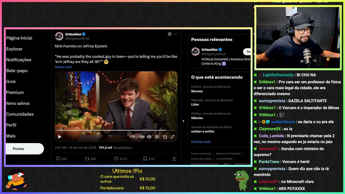
Task: Open Página Inicial in the sidebar
Action: [19, 38]
